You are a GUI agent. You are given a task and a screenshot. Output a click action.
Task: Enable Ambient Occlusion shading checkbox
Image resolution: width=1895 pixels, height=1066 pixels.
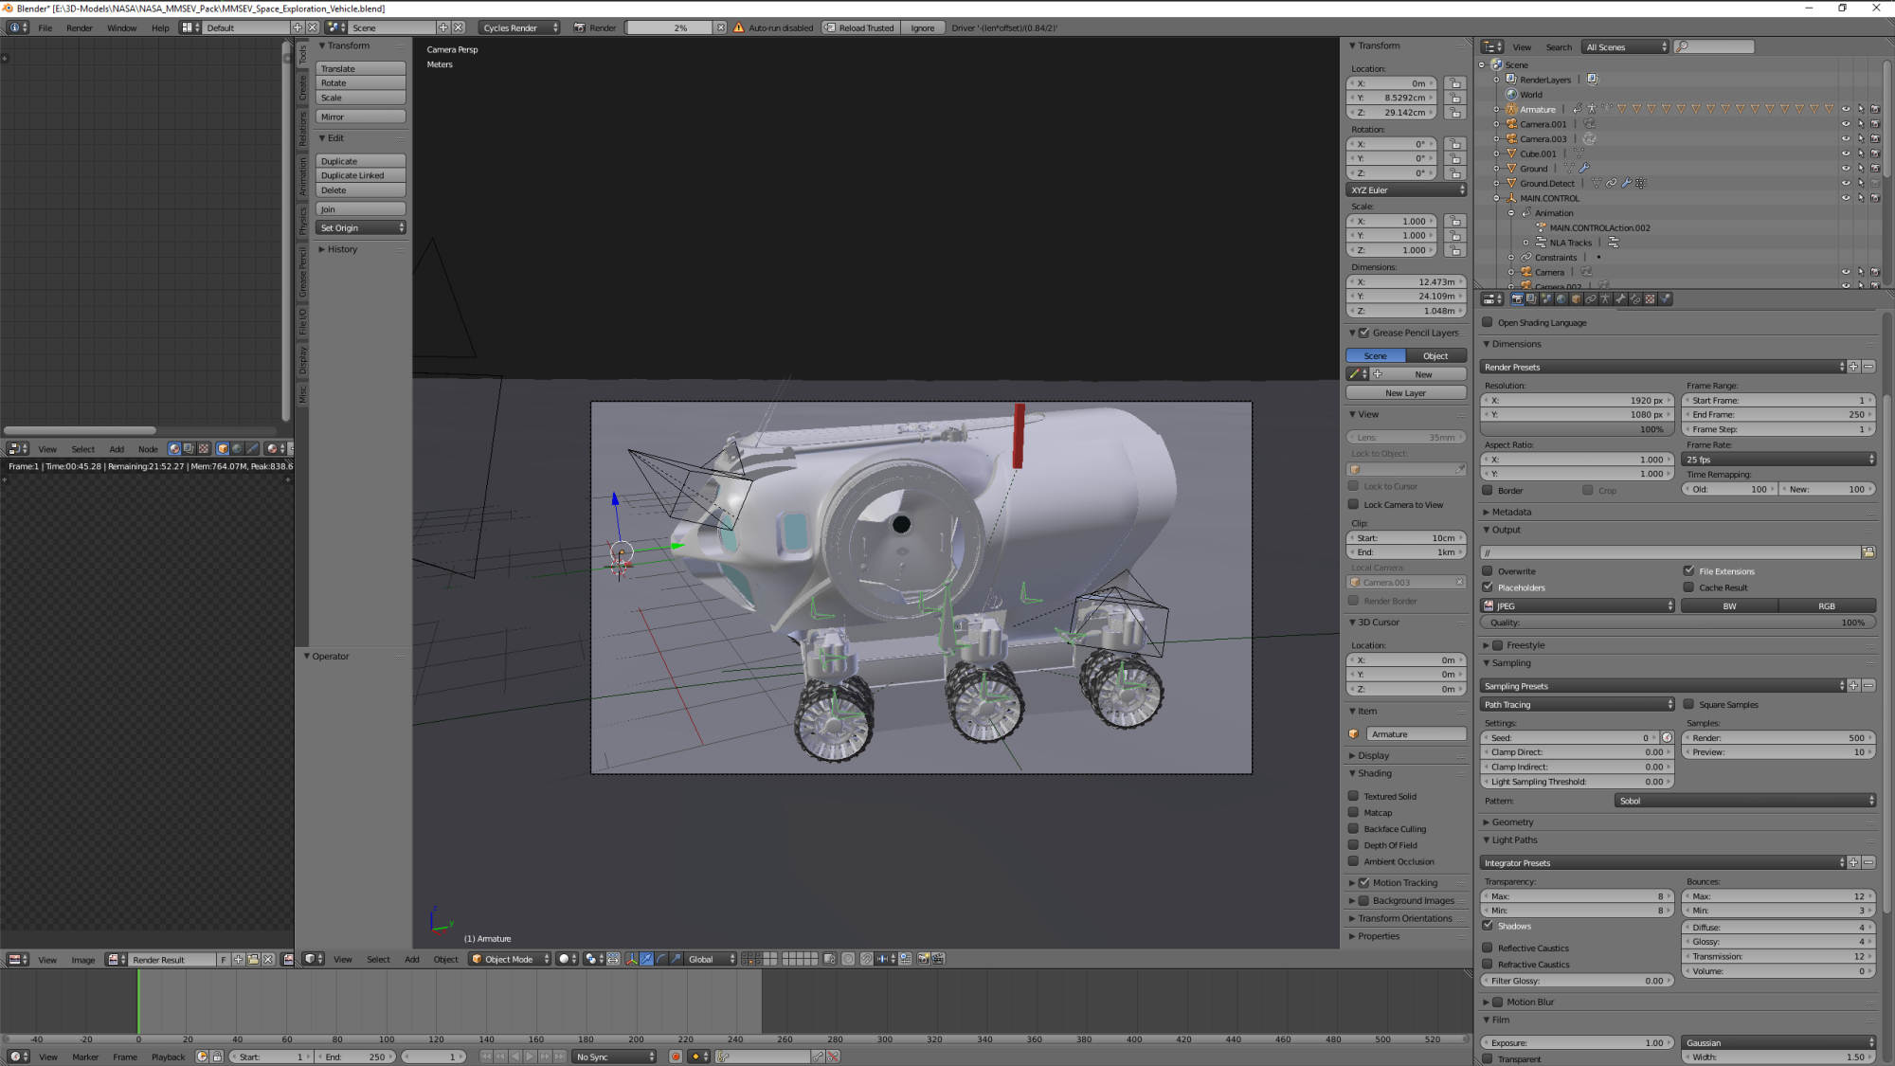(x=1354, y=861)
